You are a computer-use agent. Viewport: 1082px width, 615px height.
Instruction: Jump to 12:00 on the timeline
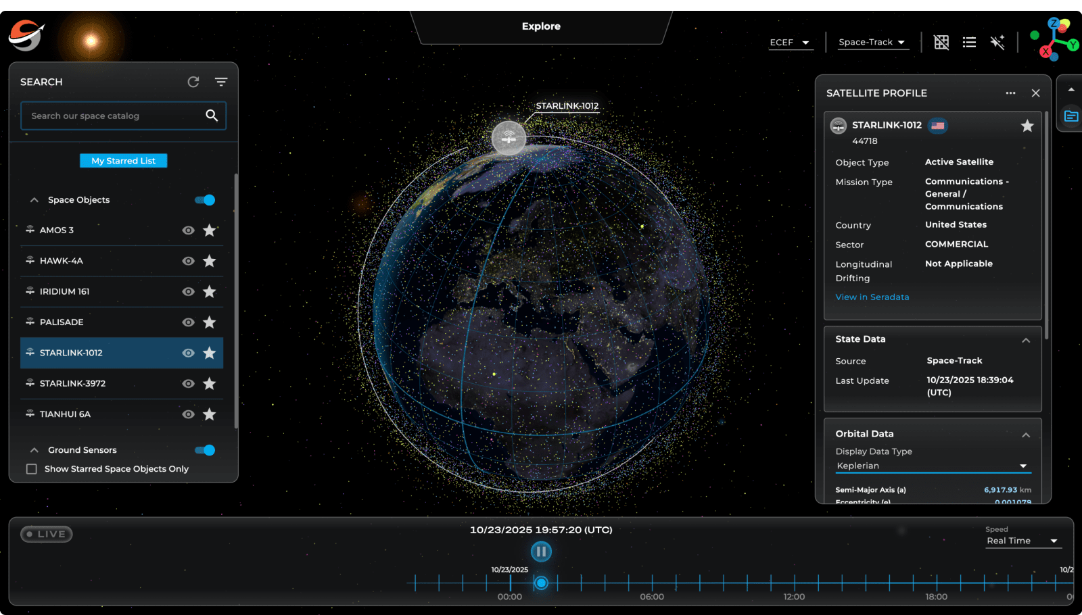pos(794,597)
